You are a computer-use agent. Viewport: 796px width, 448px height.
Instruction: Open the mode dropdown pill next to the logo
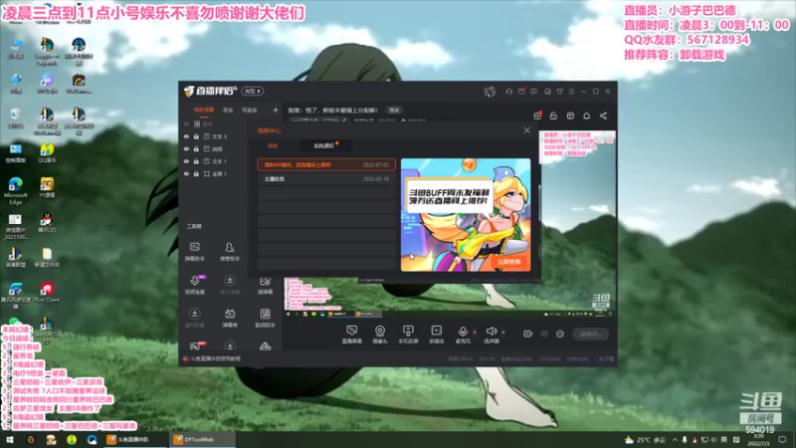point(253,91)
